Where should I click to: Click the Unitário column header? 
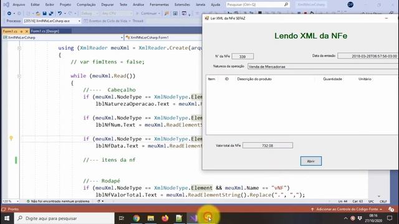[x=365, y=79]
